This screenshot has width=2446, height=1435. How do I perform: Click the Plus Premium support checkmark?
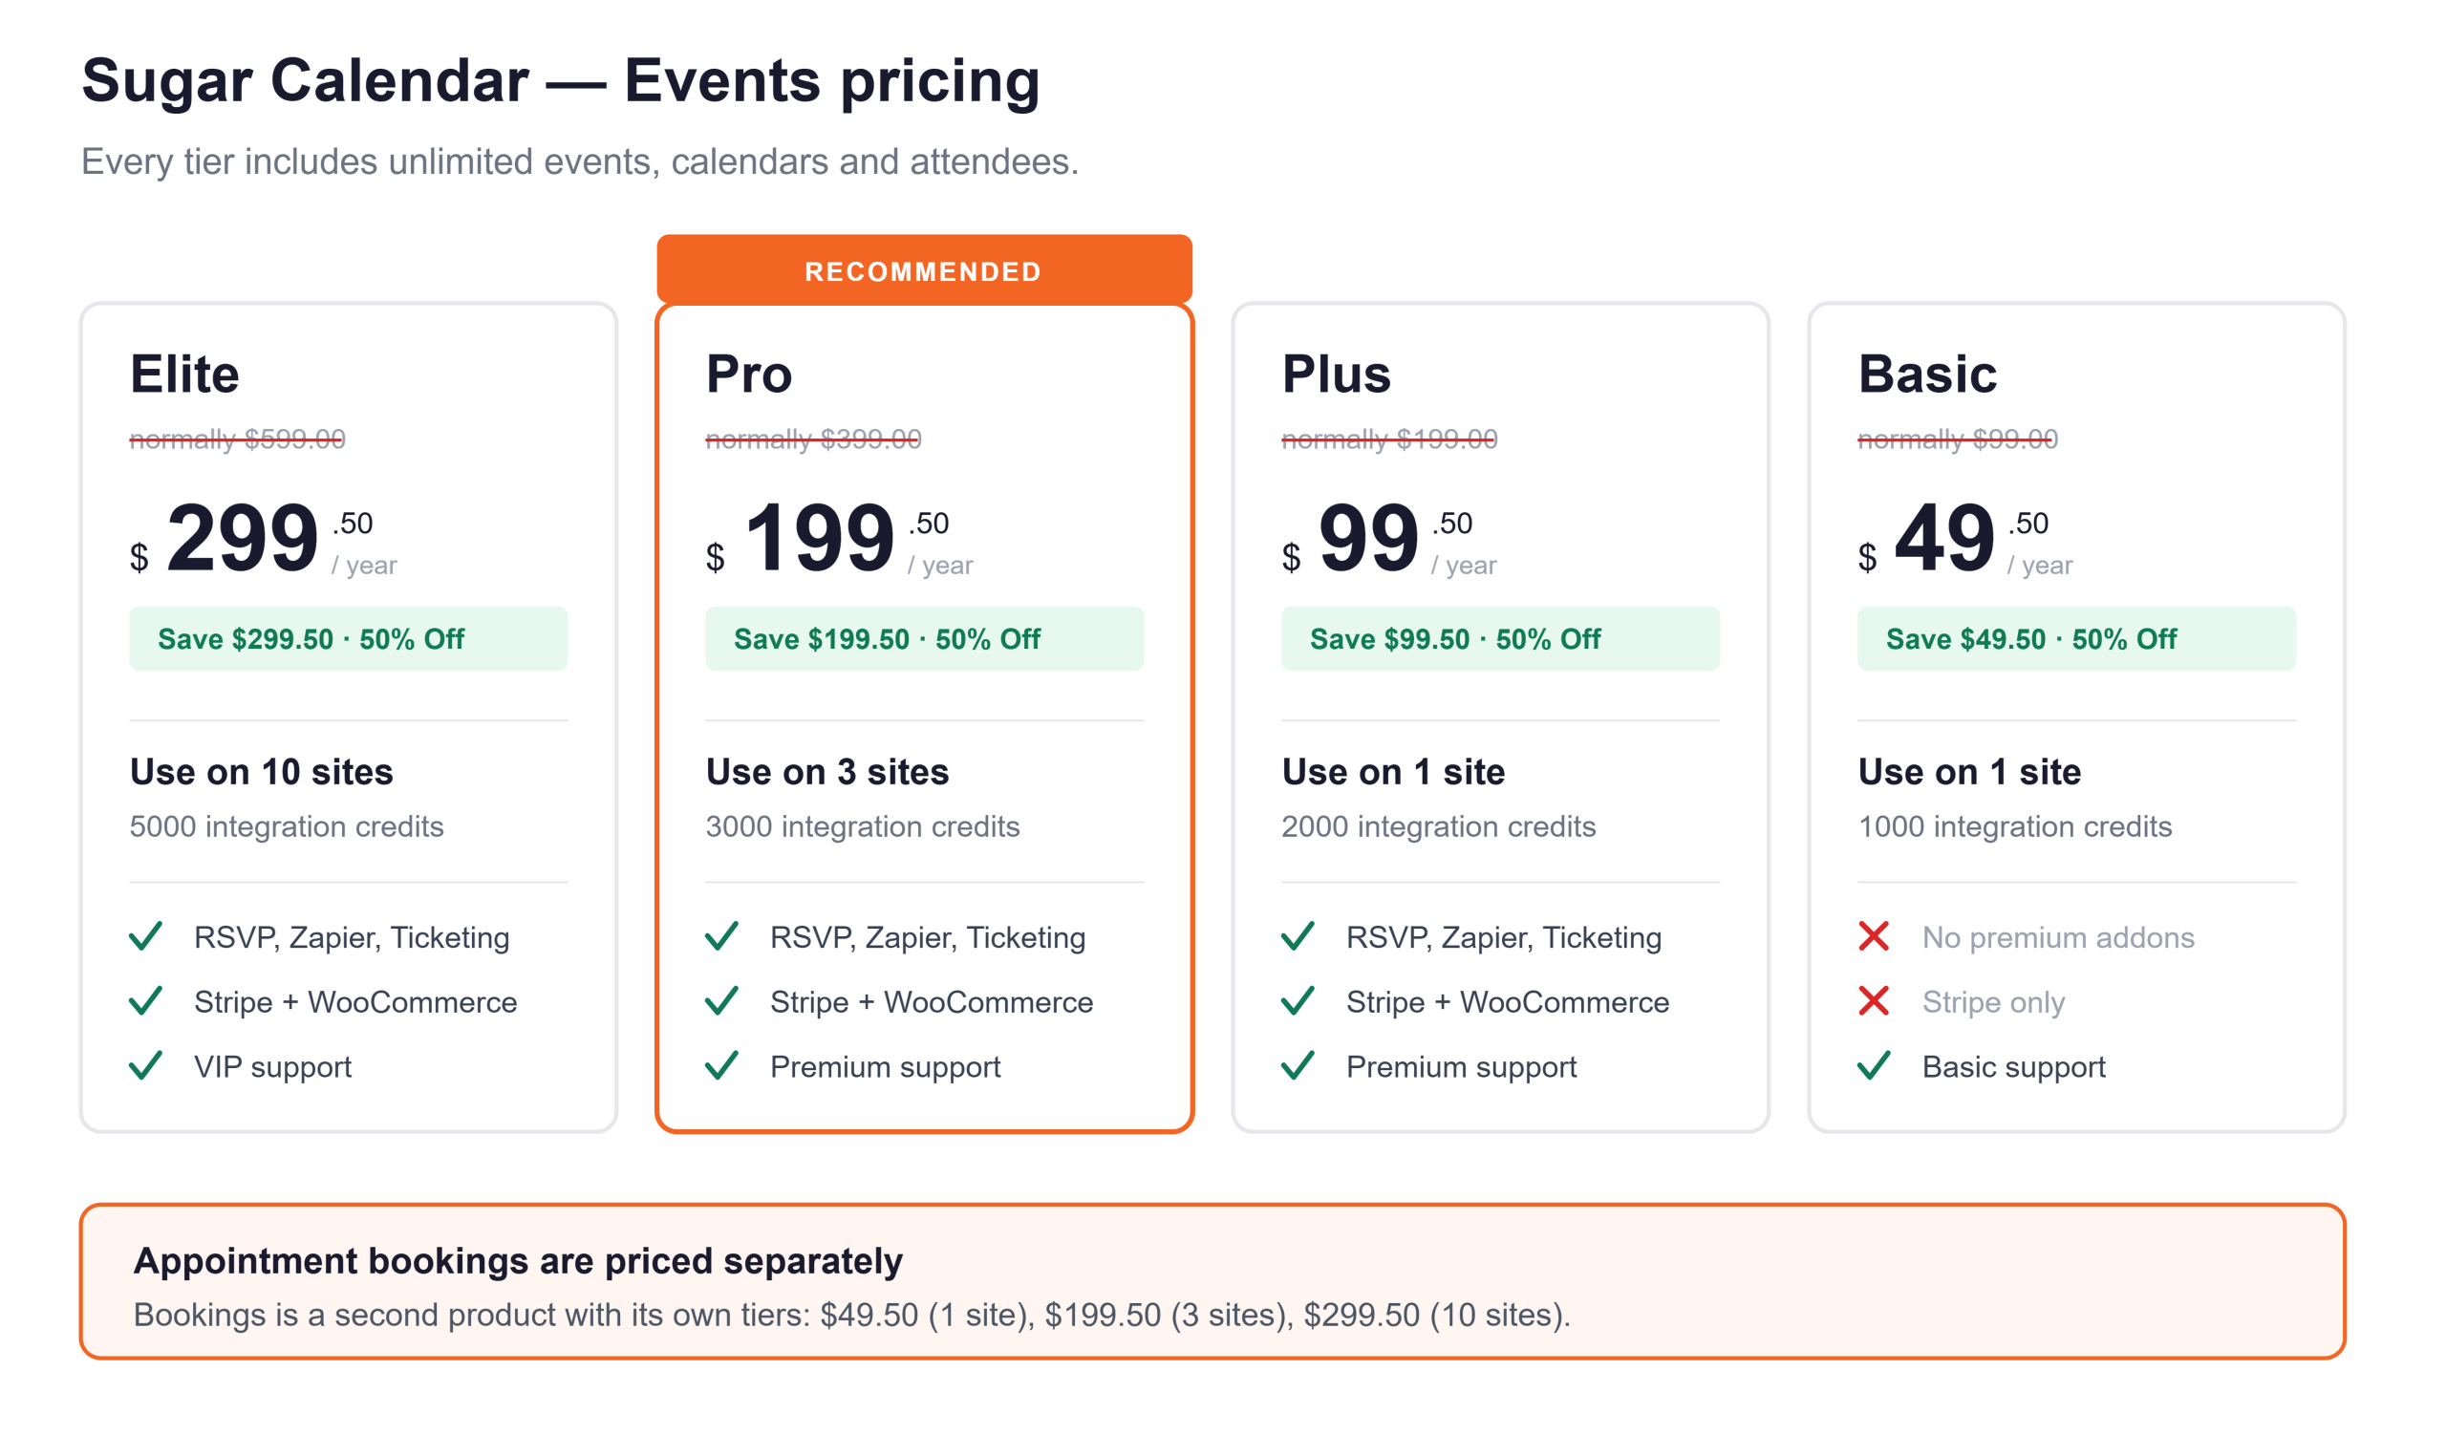[1298, 1065]
